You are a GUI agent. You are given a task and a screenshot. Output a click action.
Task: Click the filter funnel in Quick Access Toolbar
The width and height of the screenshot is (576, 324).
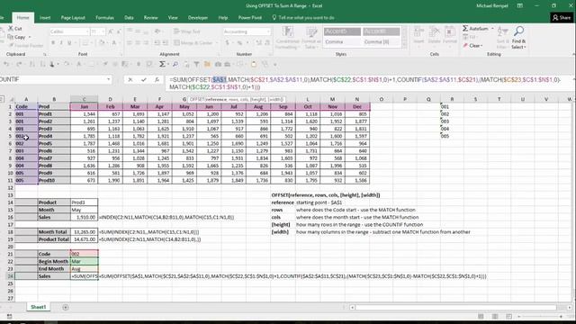point(196,64)
